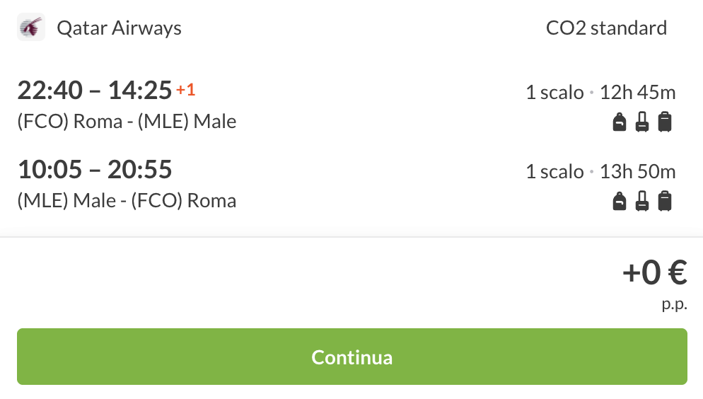The height and width of the screenshot is (399, 703).
Task: Click the orange +1 day indicator
Action: click(x=185, y=90)
